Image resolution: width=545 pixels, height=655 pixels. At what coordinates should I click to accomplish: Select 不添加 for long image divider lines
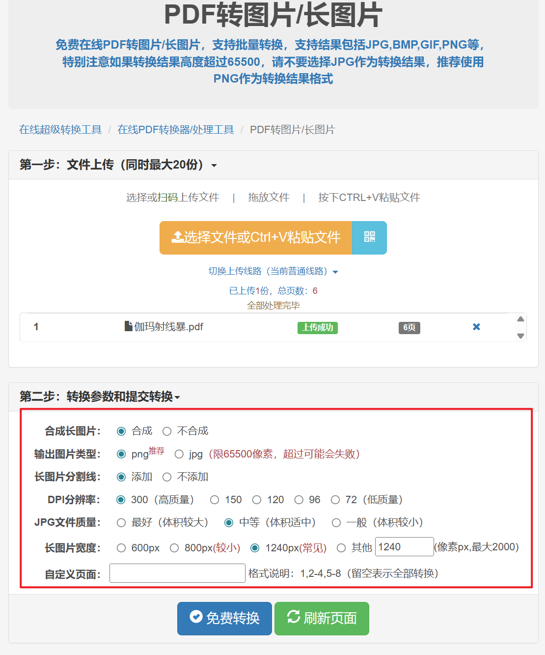point(167,477)
